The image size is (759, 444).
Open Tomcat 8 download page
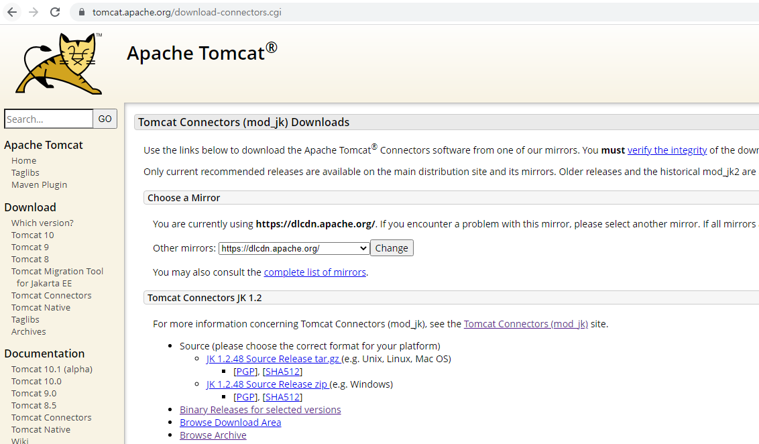pos(30,259)
